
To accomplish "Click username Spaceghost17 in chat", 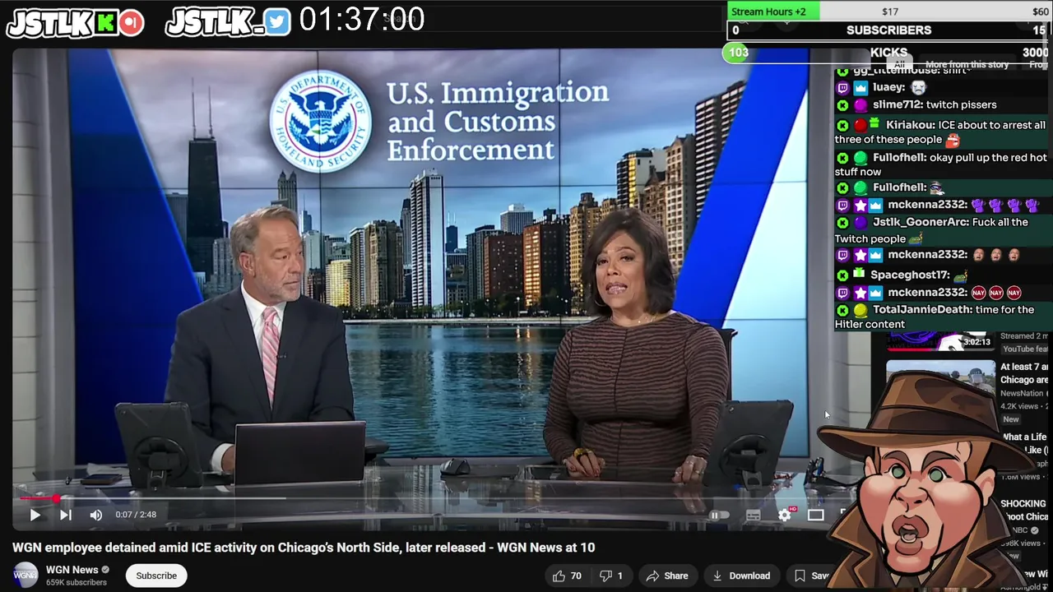I will [910, 275].
